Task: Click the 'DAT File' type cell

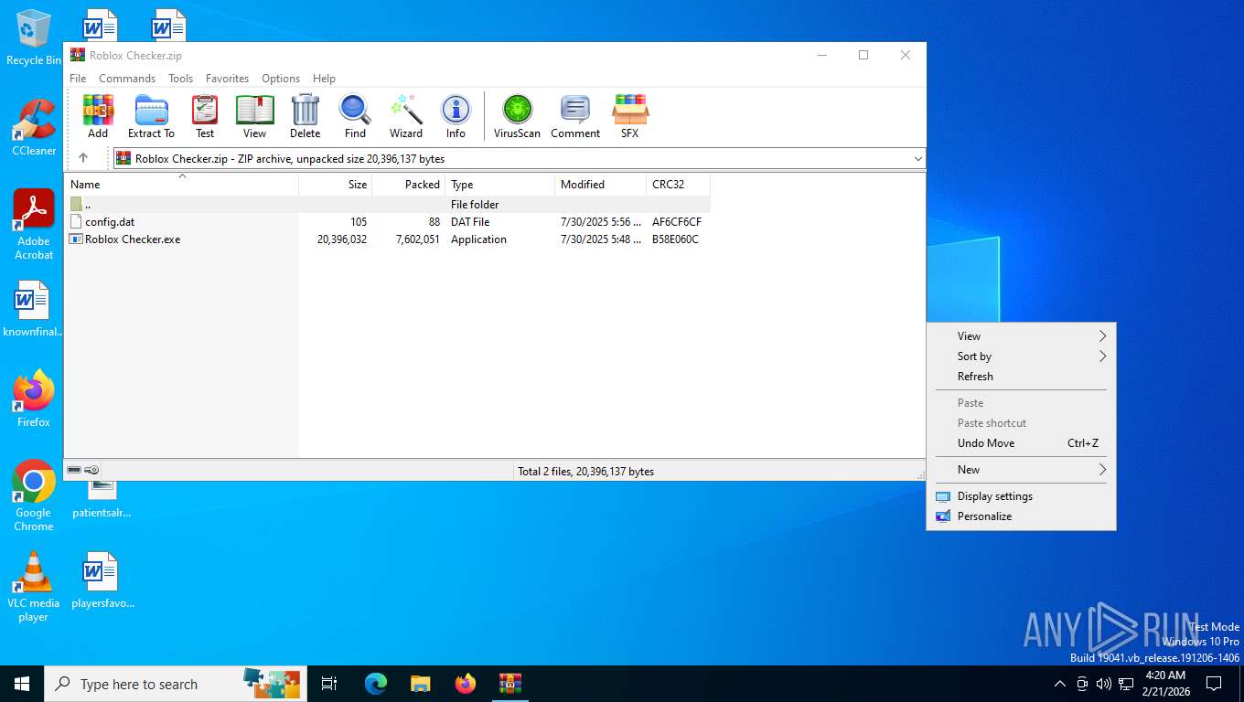Action: (470, 222)
